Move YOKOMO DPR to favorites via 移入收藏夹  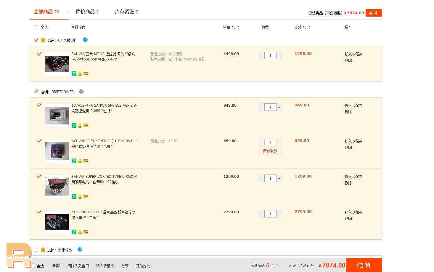(353, 212)
